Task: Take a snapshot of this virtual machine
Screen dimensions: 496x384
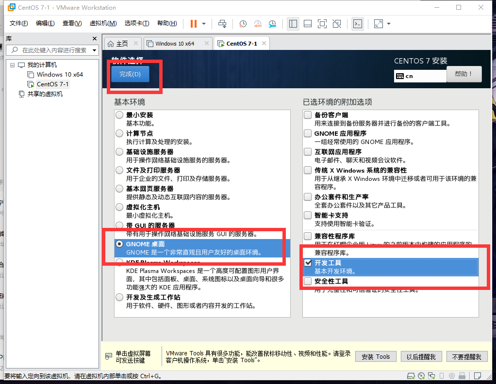Action: [x=243, y=24]
